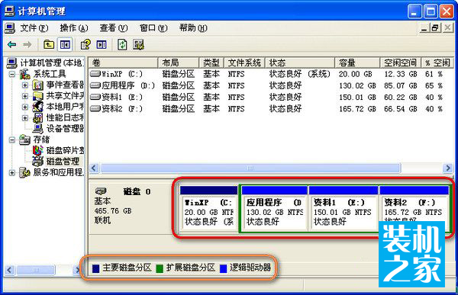Expand the 共享文件夹 tree node
The height and width of the screenshot is (295, 458).
[25, 96]
